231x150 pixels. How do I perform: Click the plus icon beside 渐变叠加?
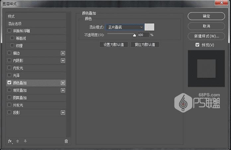click(63, 90)
